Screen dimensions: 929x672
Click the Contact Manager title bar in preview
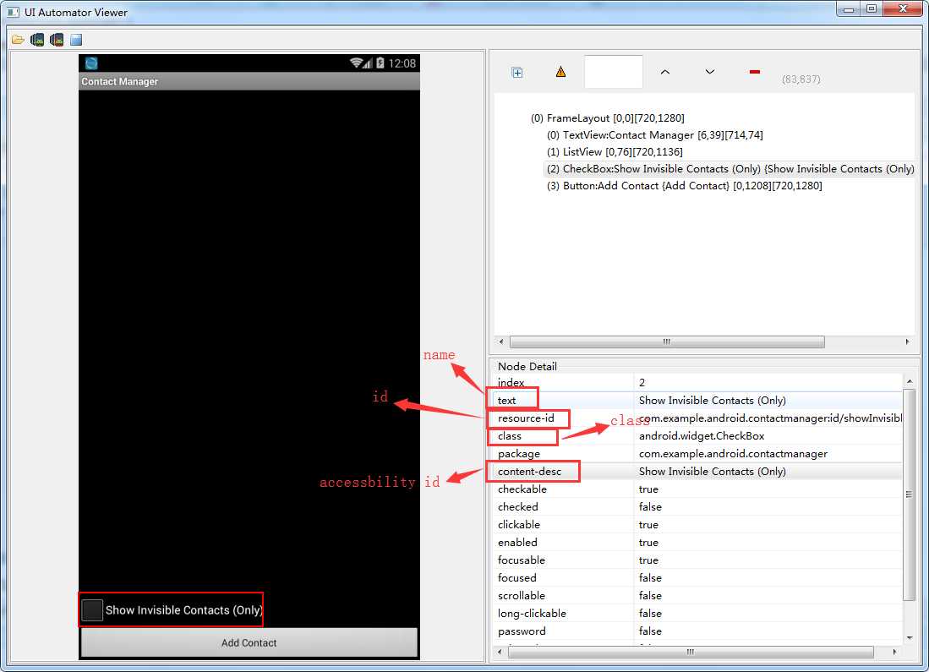click(249, 81)
